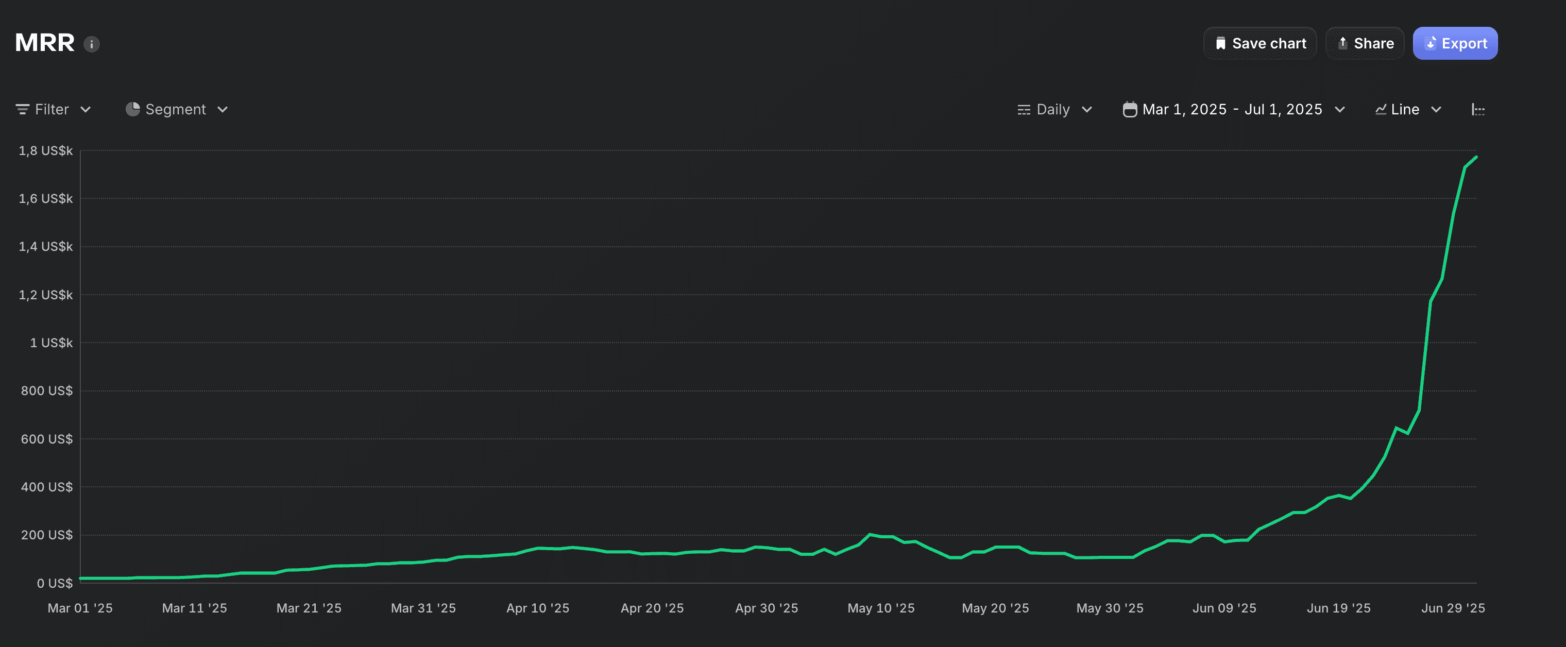Open the chart type dropdown showing Line

[1437, 110]
